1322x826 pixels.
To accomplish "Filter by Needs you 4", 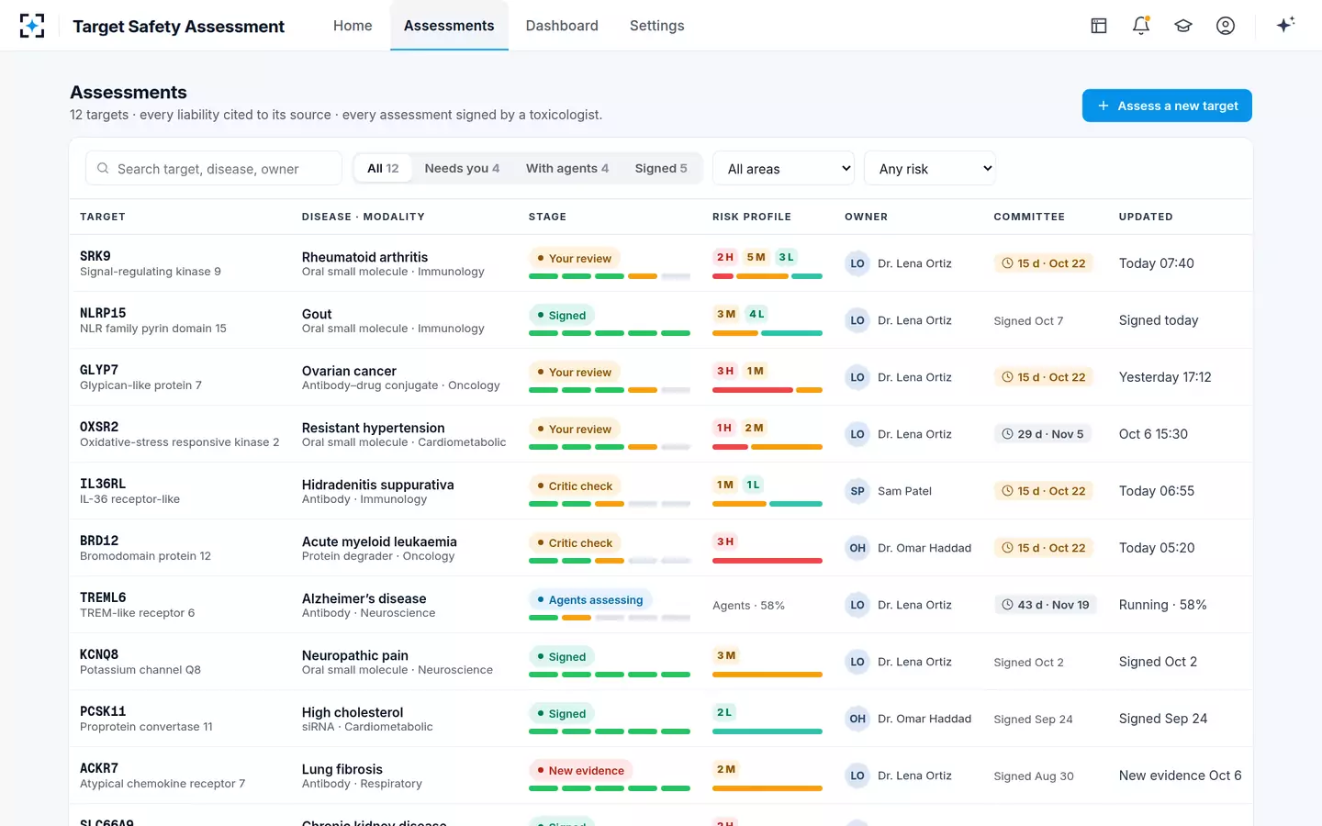I will pyautogui.click(x=462, y=169).
